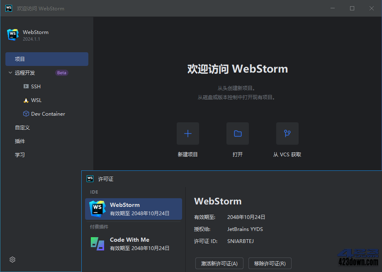Click the Dev Container cube icon
This screenshot has width=382, height=272.
(26, 114)
